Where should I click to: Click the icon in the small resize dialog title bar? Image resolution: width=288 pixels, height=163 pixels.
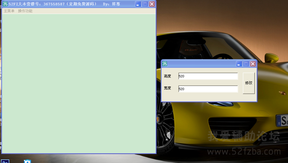[x=165, y=64]
